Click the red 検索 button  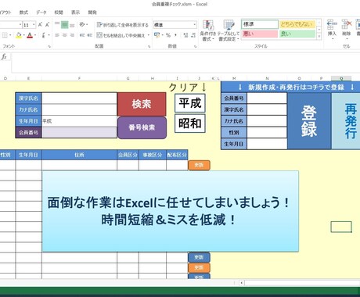click(142, 104)
